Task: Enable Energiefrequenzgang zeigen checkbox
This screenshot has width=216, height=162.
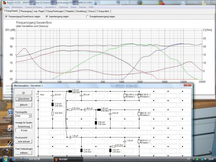Action: click(x=87, y=16)
